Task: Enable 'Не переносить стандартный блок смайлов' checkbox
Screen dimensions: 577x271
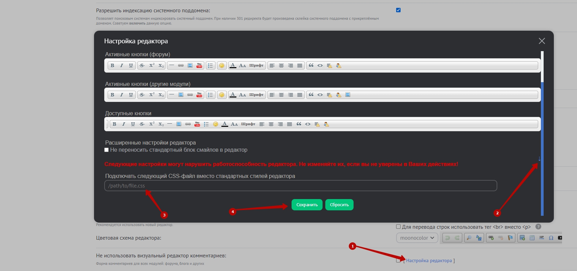Action: [107, 150]
